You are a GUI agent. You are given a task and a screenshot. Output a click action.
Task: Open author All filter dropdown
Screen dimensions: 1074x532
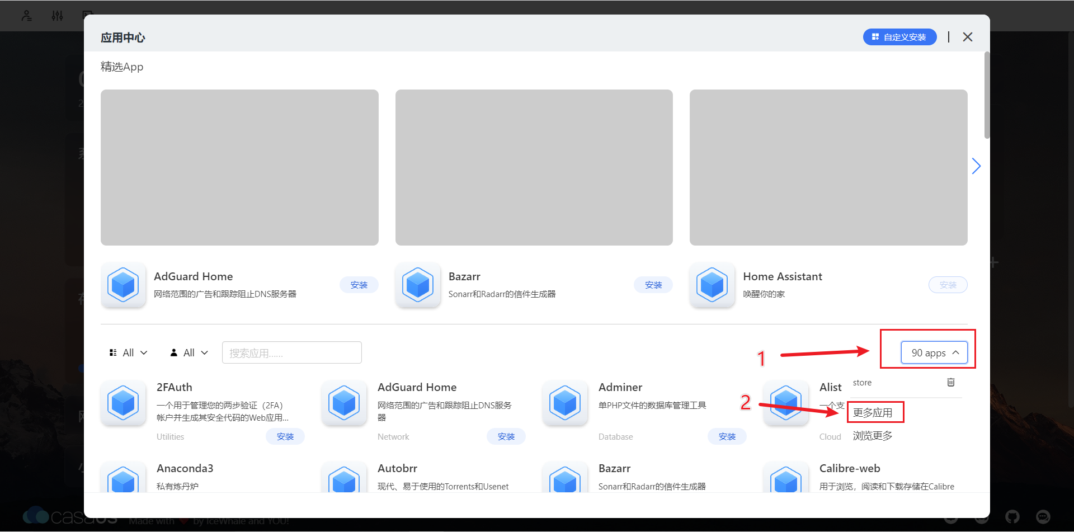(x=189, y=352)
